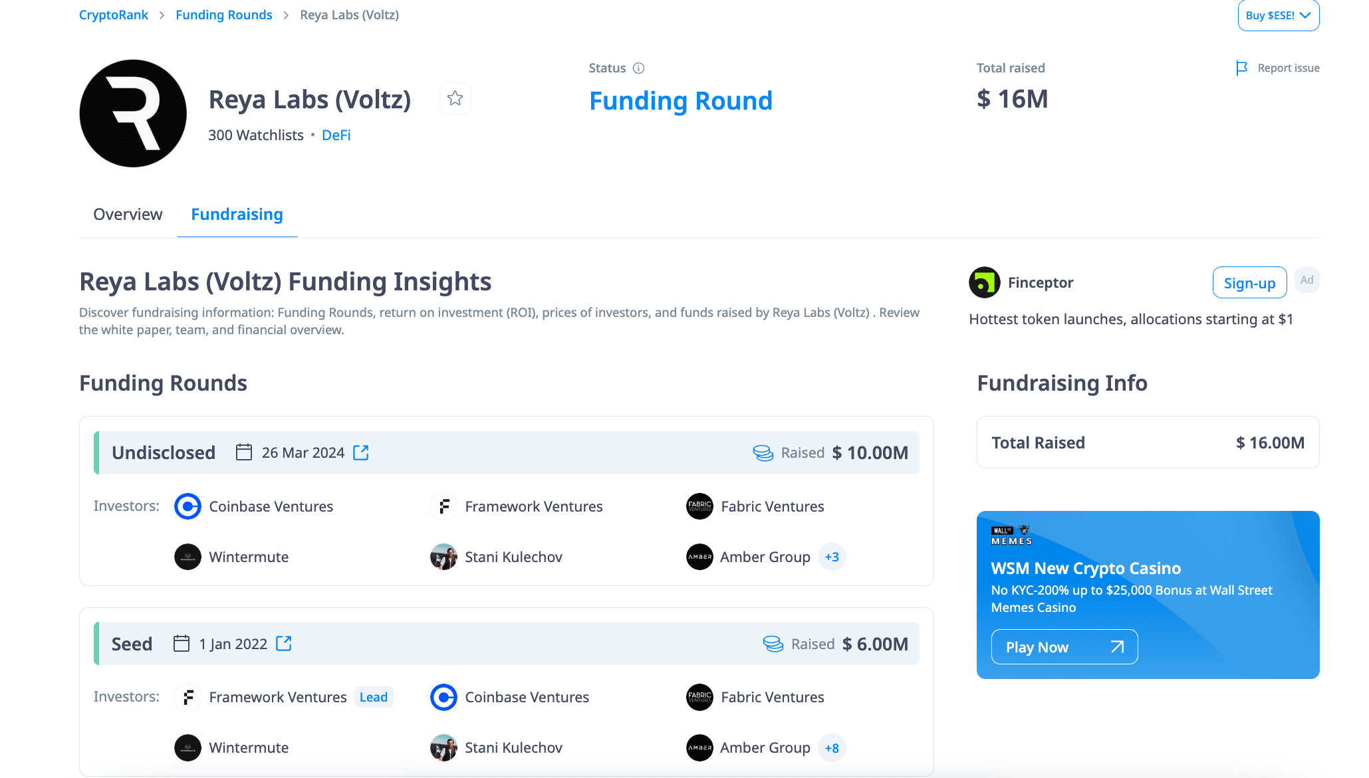Click the Reya Labs black logo
1369x778 pixels.
point(133,114)
